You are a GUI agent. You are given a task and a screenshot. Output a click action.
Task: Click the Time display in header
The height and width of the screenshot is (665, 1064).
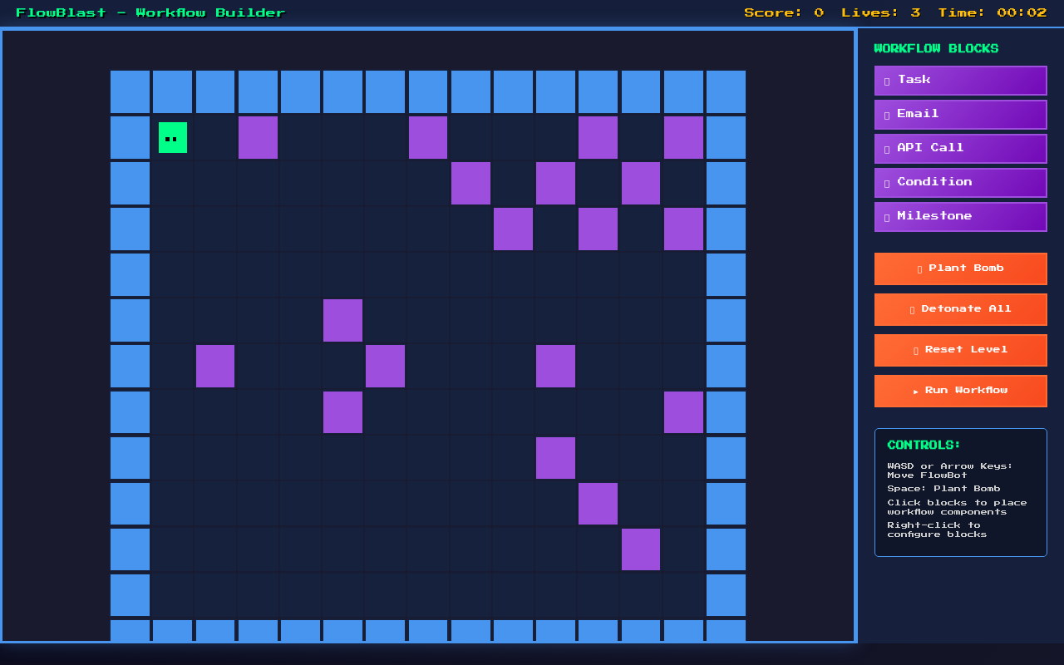coord(993,12)
